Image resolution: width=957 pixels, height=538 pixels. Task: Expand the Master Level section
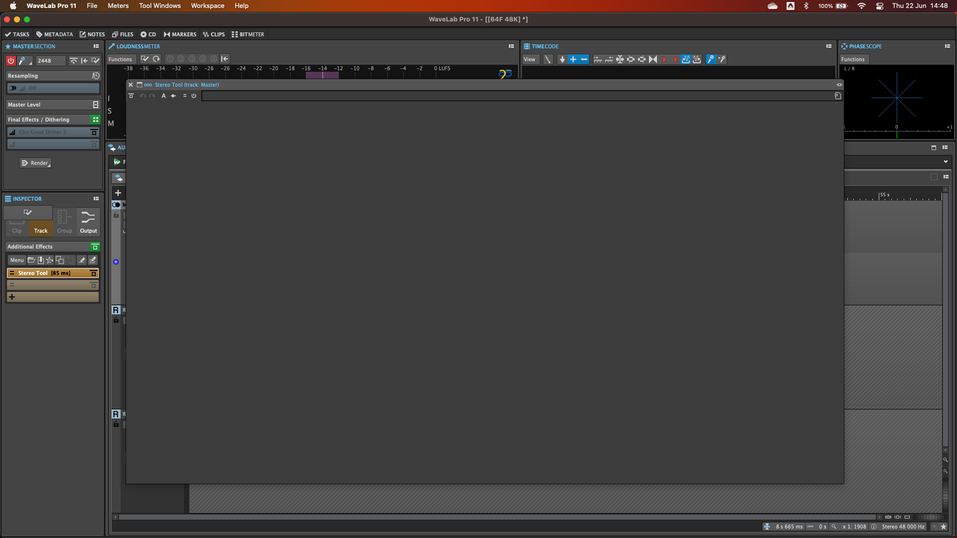pos(96,105)
